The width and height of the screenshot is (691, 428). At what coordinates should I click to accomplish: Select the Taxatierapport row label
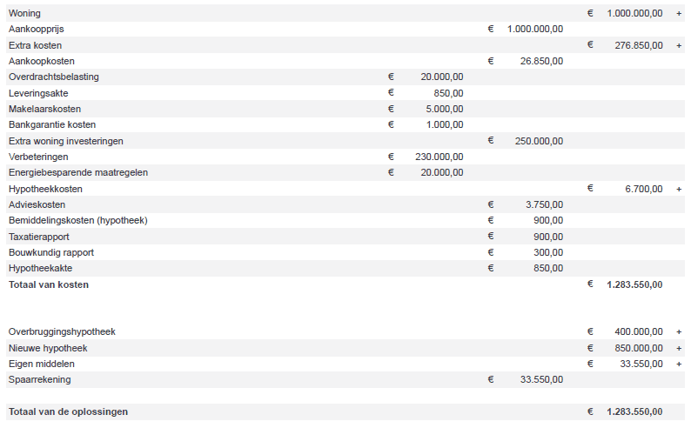click(x=39, y=237)
